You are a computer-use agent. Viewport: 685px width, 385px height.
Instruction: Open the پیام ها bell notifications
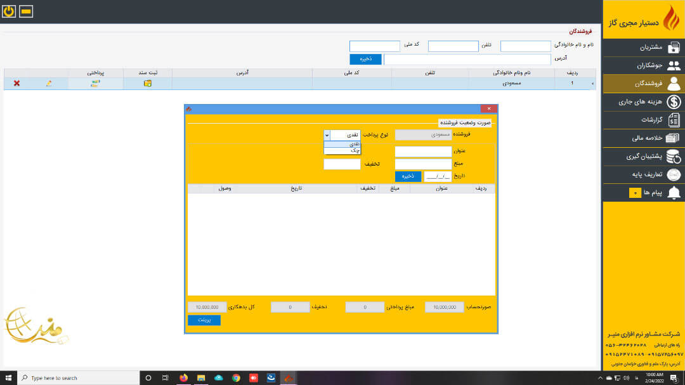coord(673,193)
